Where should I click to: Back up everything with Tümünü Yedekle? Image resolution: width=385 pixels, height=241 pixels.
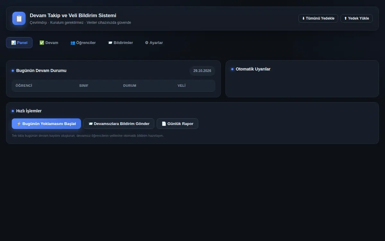pyautogui.click(x=318, y=18)
